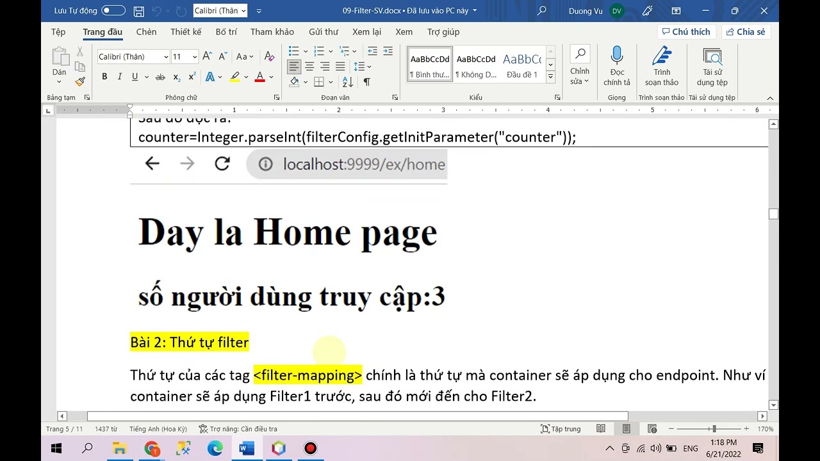
Task: Click the Redo icon in title bar
Action: click(x=181, y=11)
